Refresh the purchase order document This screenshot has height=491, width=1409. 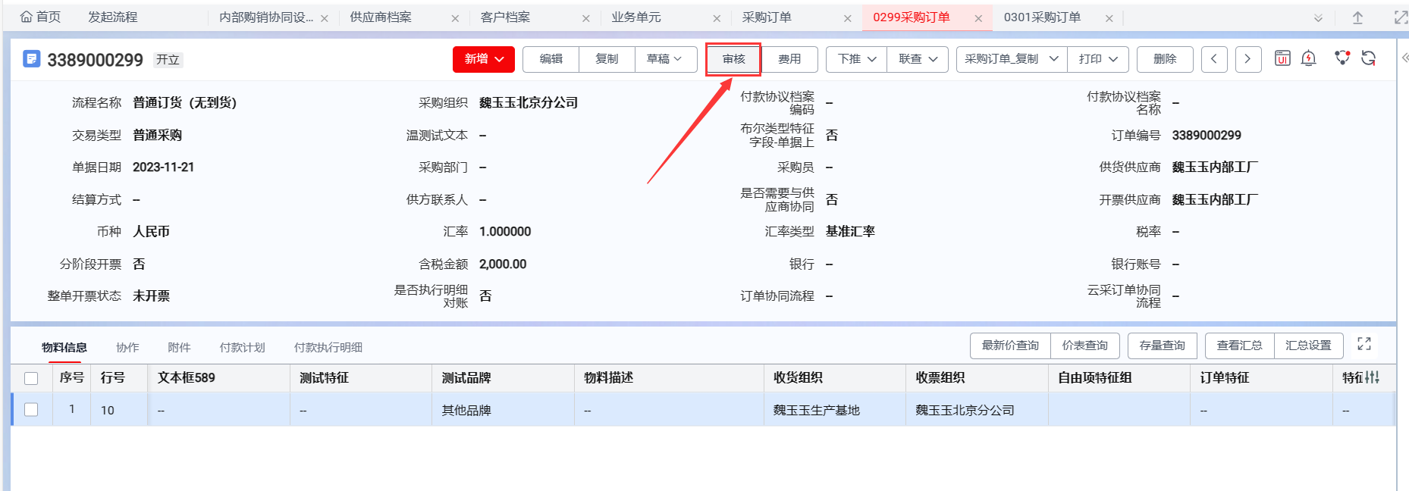point(1369,58)
